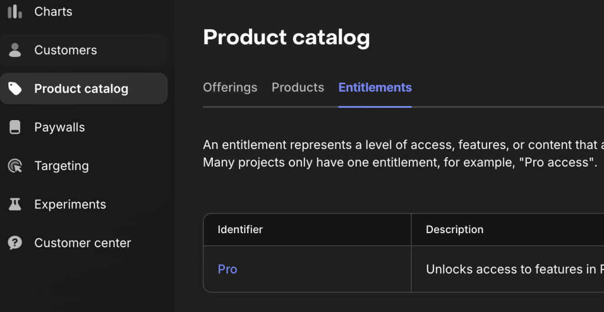The width and height of the screenshot is (604, 312).
Task: Open the Pro entitlement link
Action: pos(227,270)
